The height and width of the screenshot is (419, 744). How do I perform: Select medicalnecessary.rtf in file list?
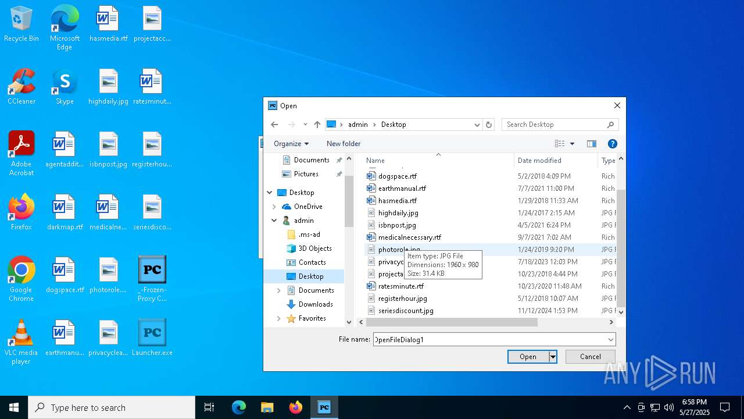(410, 237)
